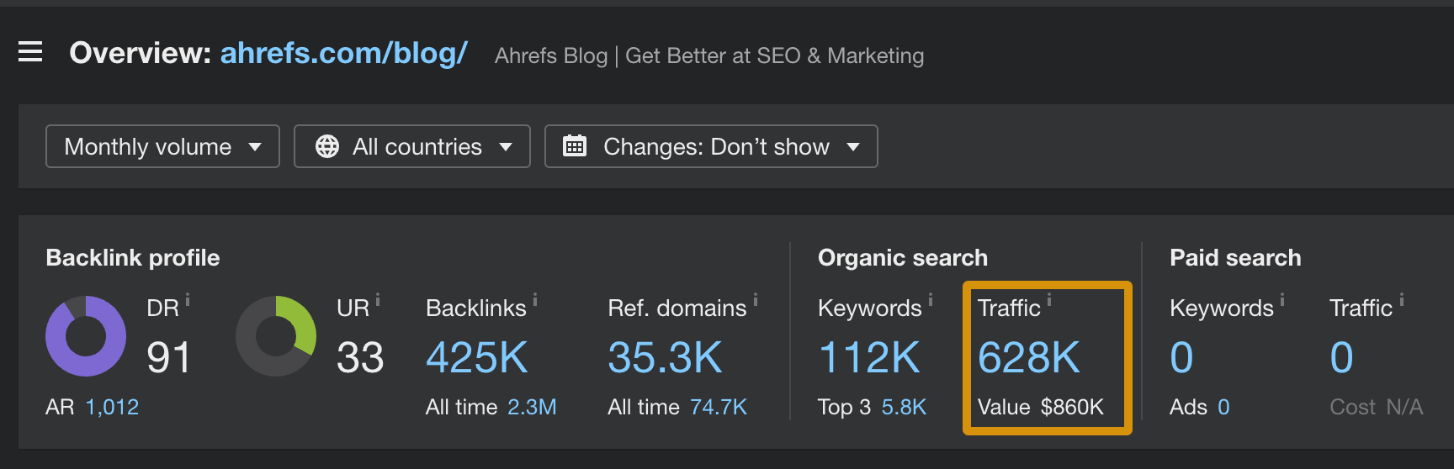Click the 425K backlinks number
Viewport: 1454px width, 469px height.
[x=476, y=358]
